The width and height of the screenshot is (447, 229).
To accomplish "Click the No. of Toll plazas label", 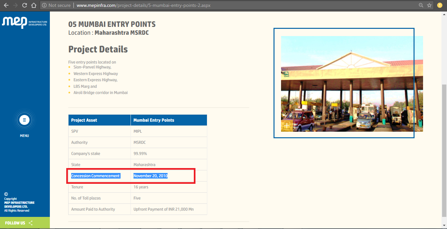I will (x=86, y=198).
